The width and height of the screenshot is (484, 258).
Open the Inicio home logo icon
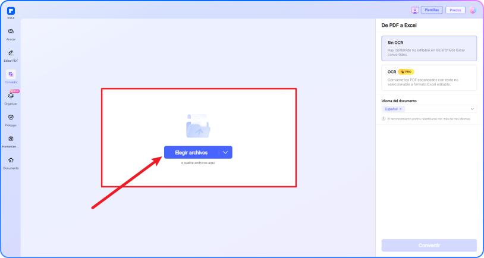click(x=11, y=11)
